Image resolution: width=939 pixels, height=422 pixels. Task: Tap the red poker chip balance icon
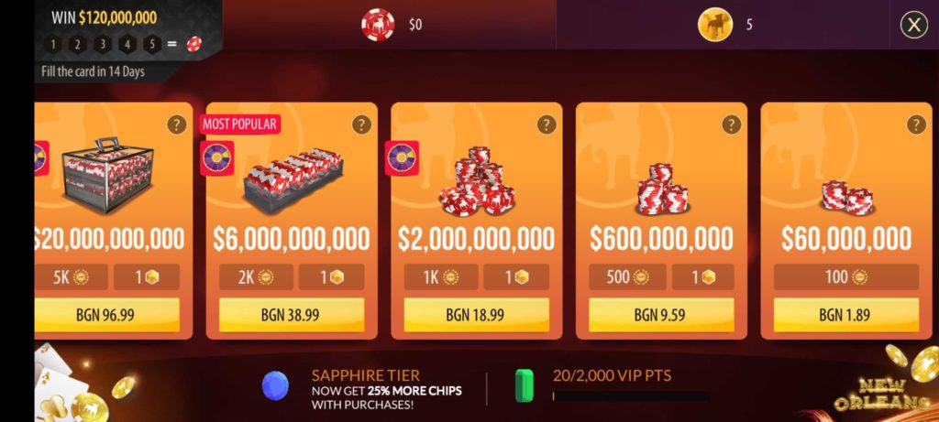[x=378, y=25]
